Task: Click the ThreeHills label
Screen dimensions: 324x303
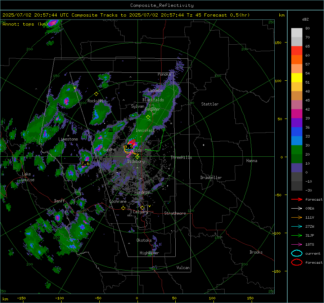Action: point(181,157)
